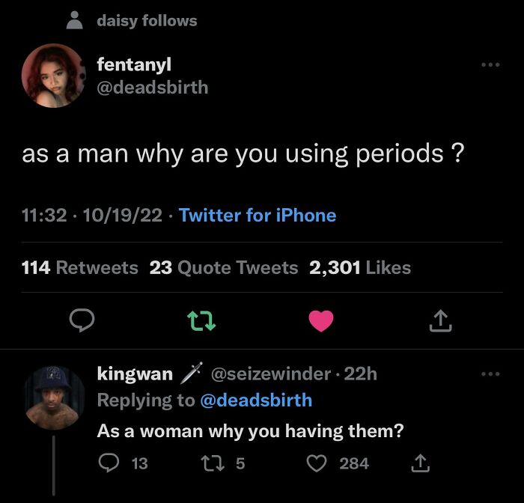
Task: Toggle the green retweet icon on the main tweet
Action: (x=201, y=320)
